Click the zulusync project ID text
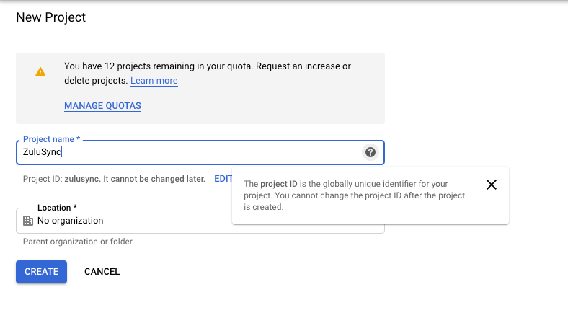Screen dimensions: 568x313 click(81, 179)
